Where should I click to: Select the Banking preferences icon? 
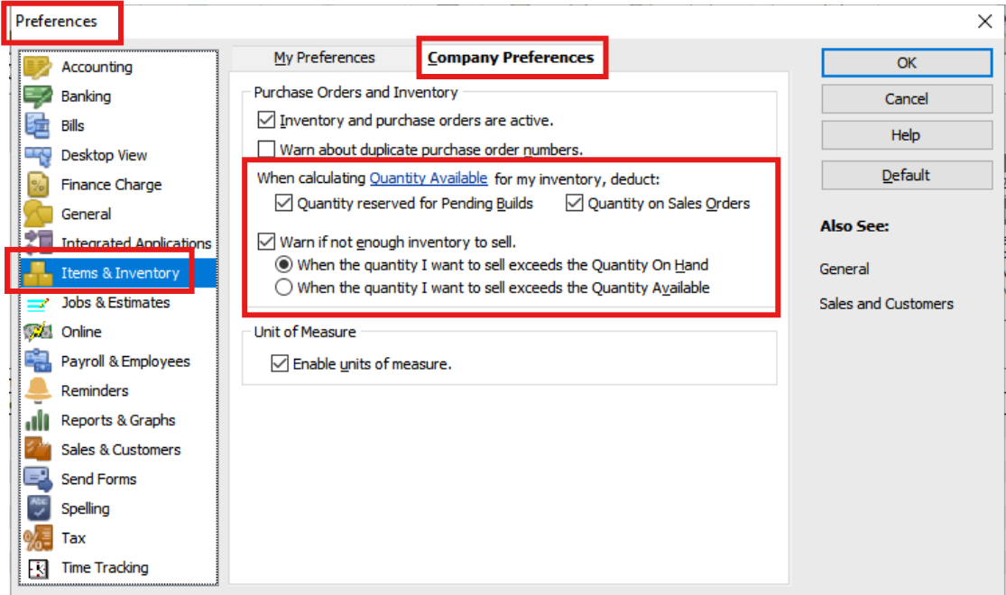click(x=38, y=96)
